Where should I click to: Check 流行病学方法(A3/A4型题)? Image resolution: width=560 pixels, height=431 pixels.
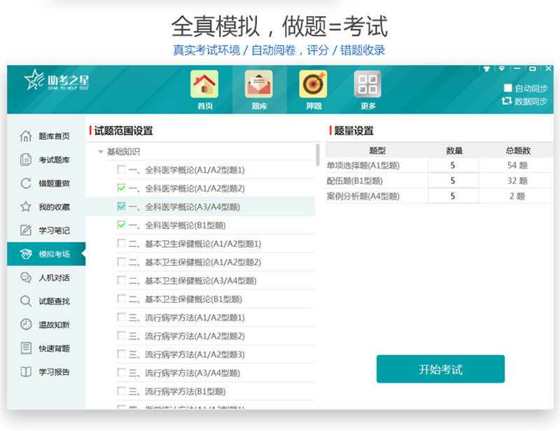pyautogui.click(x=121, y=372)
